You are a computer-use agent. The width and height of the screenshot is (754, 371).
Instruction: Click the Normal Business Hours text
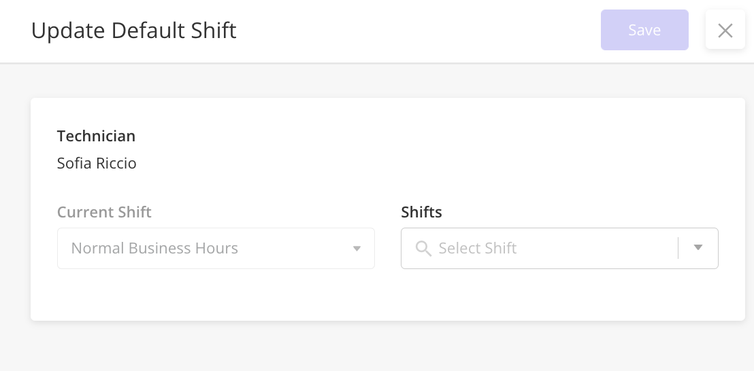click(x=154, y=248)
